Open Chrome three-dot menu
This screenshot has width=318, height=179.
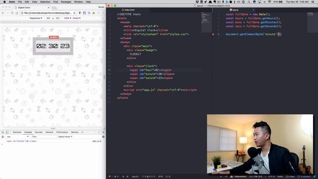pos(103,13)
